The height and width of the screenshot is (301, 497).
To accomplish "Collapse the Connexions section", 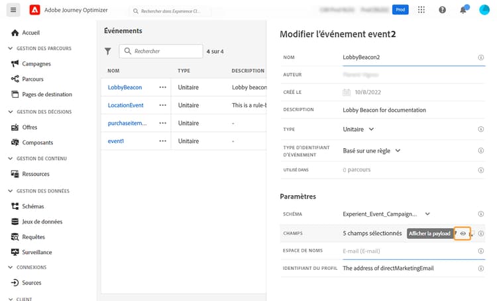I will tap(10, 267).
